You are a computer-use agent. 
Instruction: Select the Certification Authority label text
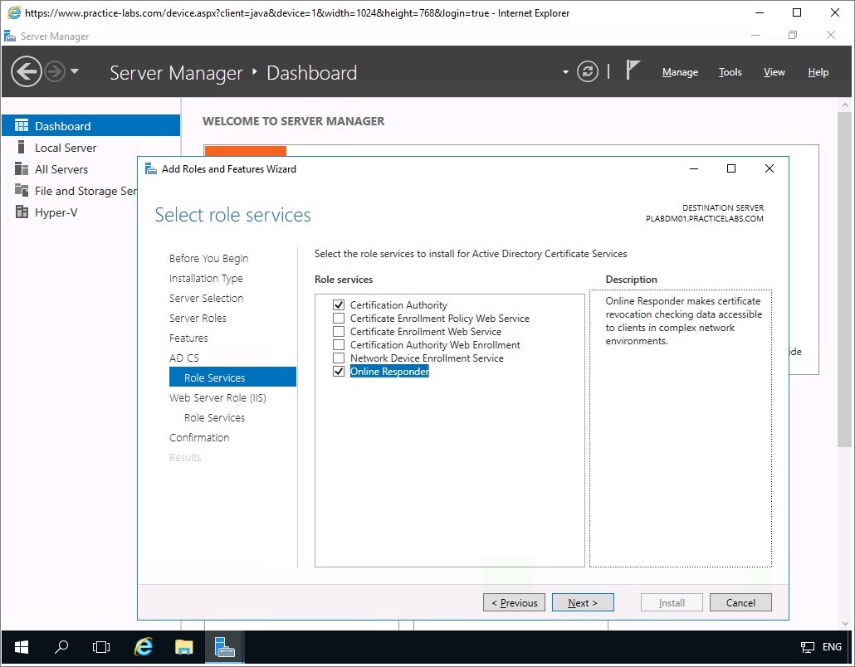point(398,305)
